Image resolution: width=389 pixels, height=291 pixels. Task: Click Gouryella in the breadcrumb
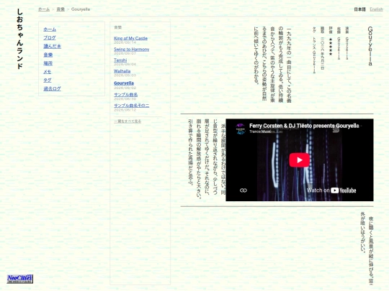click(81, 9)
